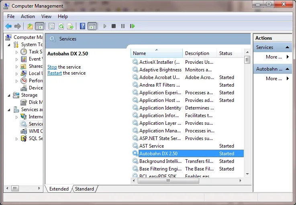
Task: Click the Back arrow toolbar icon
Action: pyautogui.click(x=8, y=26)
